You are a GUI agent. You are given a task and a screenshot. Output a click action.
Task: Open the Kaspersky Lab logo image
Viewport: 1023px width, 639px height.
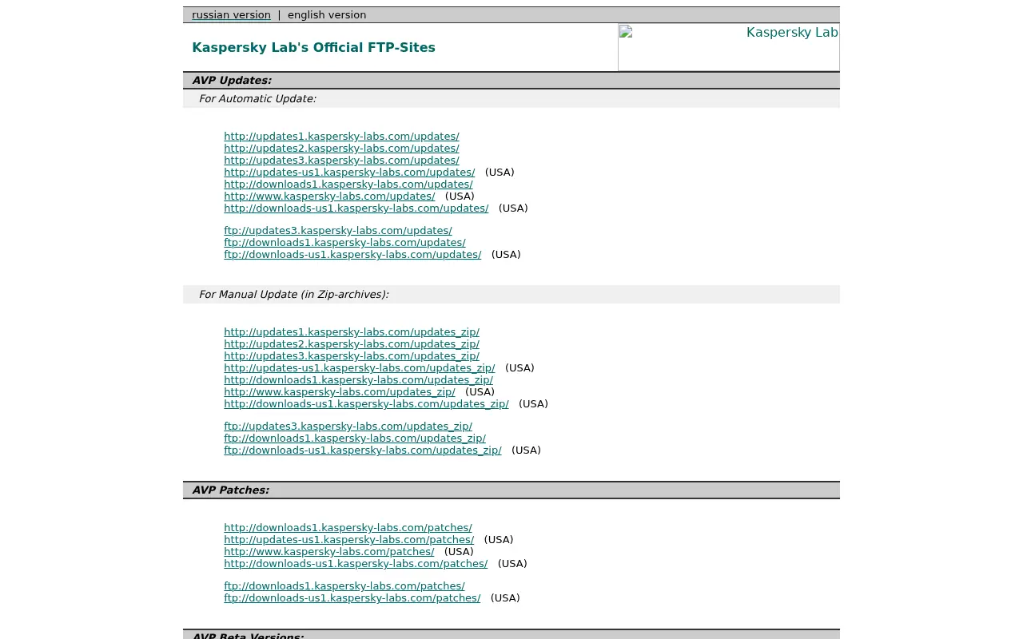pyautogui.click(x=729, y=47)
